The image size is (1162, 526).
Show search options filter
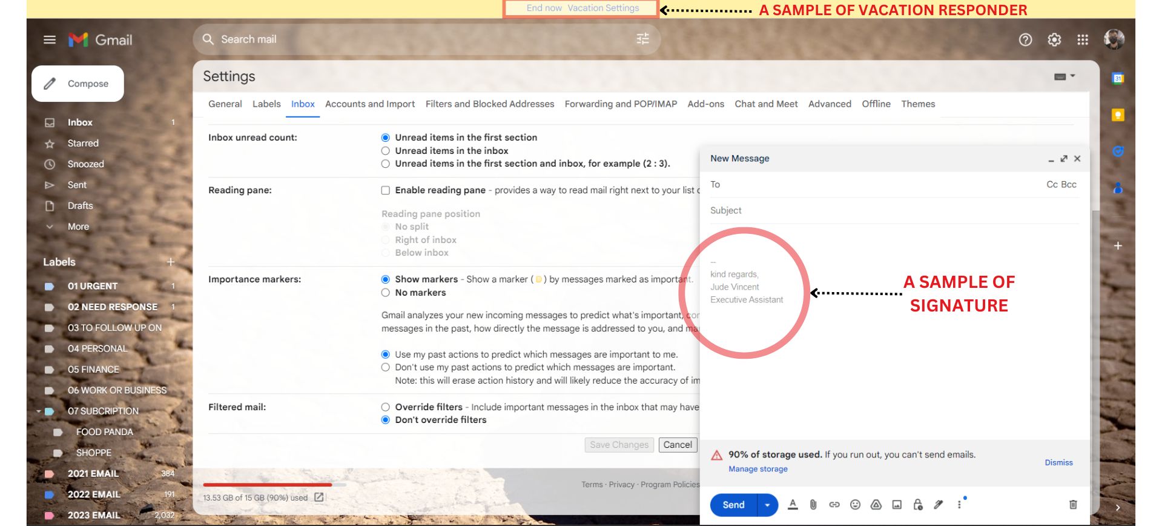(x=642, y=39)
